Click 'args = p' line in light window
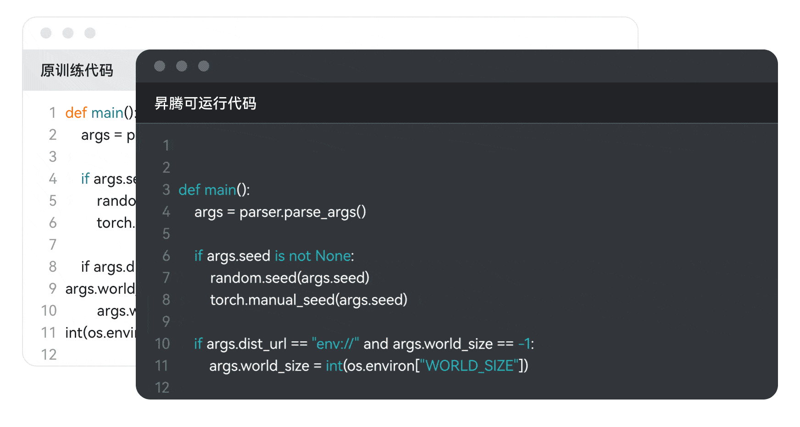This screenshot has width=800, height=427. point(108,135)
